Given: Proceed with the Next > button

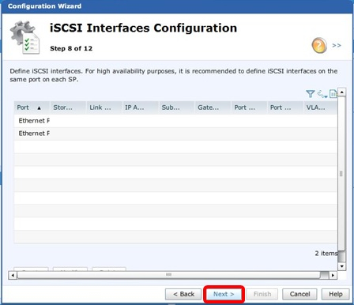Looking at the screenshot, I should pyautogui.click(x=224, y=294).
